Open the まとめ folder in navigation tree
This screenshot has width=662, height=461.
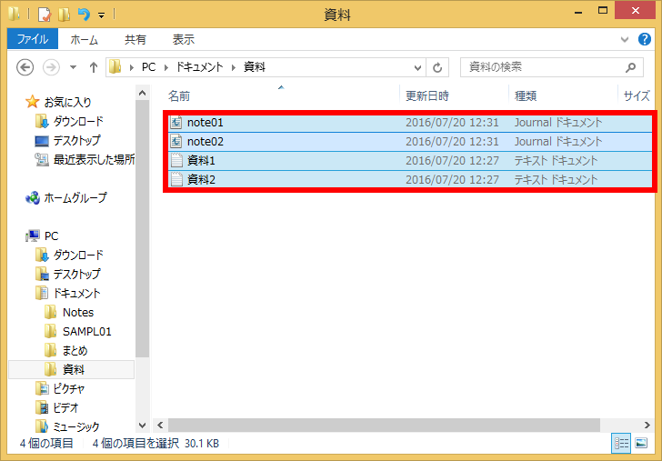coord(75,350)
